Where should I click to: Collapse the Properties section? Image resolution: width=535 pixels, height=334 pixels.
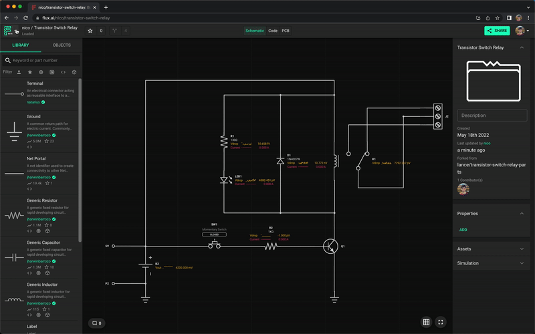522,214
